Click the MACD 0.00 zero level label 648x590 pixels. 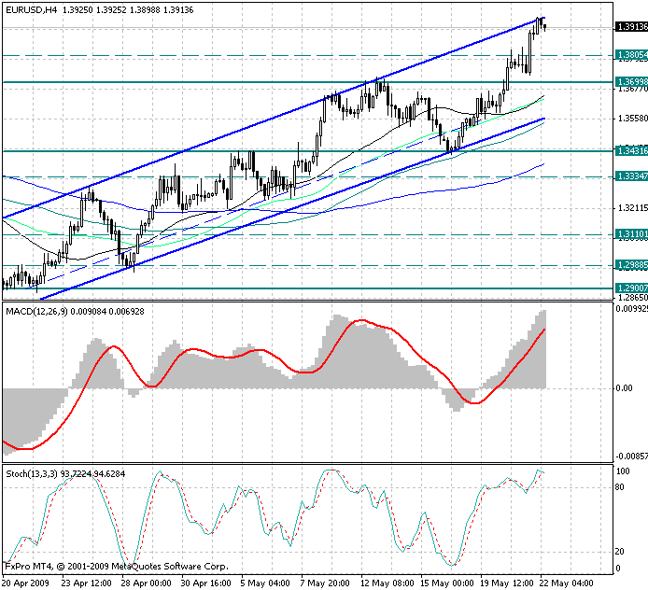tap(624, 388)
